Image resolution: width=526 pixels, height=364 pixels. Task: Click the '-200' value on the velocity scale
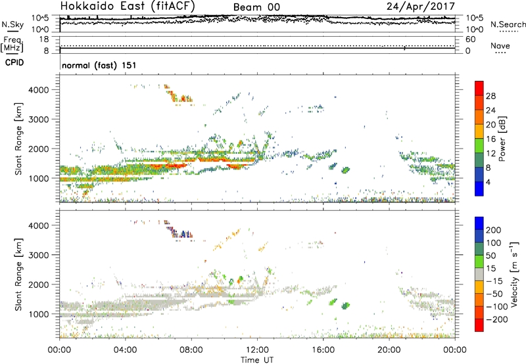tap(496, 319)
